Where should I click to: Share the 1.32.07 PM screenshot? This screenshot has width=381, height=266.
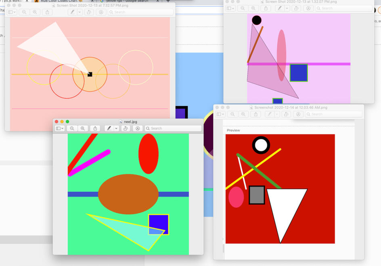point(266,8)
